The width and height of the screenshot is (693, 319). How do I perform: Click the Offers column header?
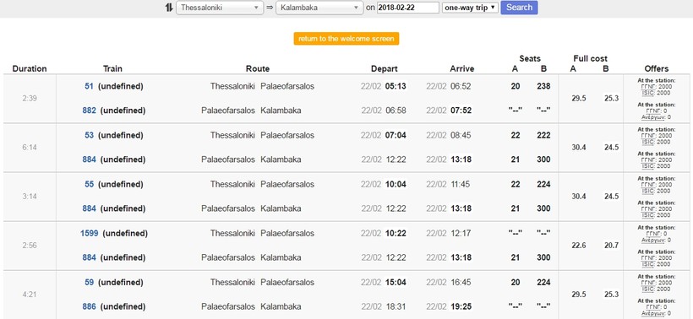657,69
